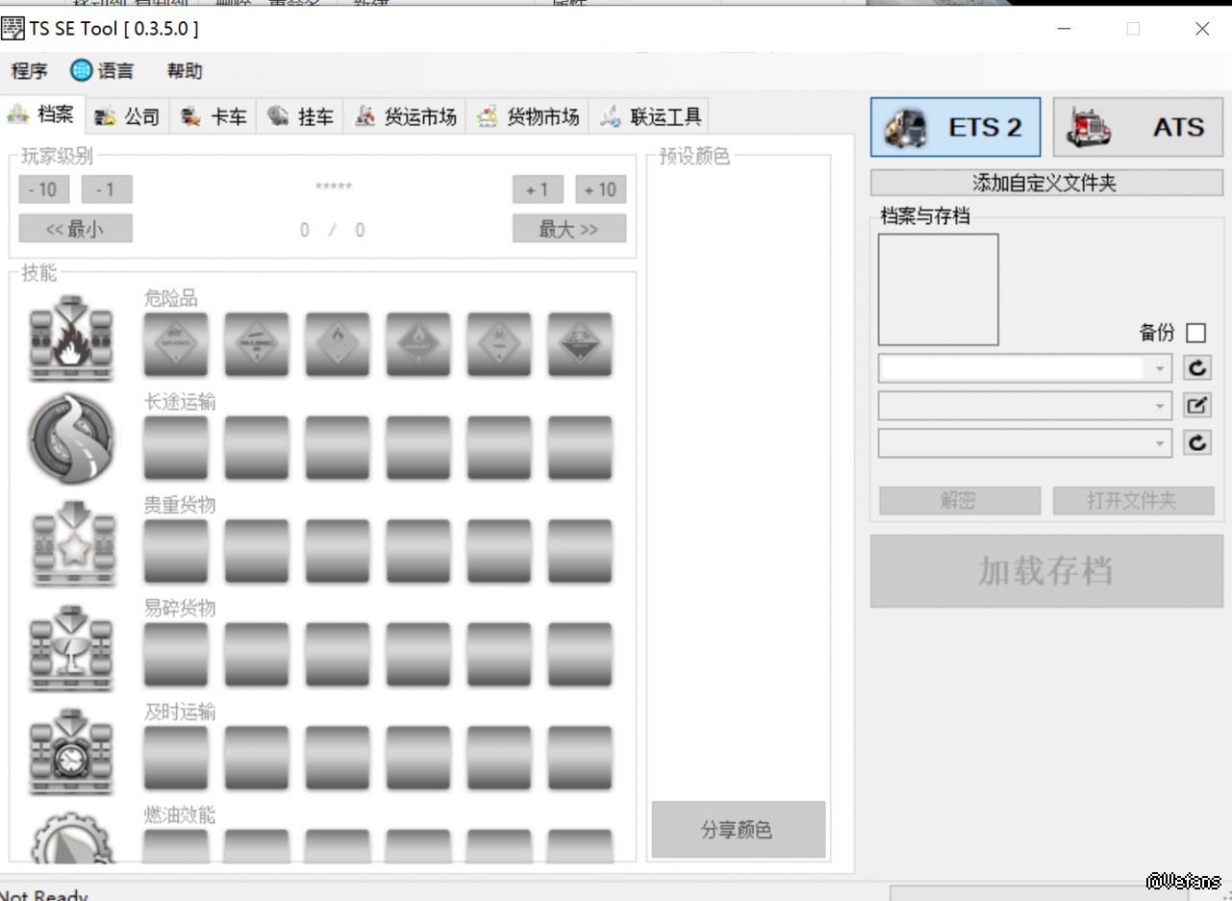Enable the 备份 checkbox

click(1195, 333)
